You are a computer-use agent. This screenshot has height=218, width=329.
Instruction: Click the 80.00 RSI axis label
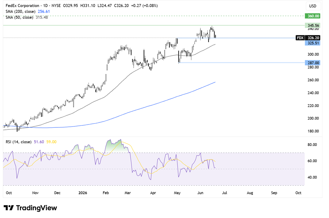tap(312, 145)
